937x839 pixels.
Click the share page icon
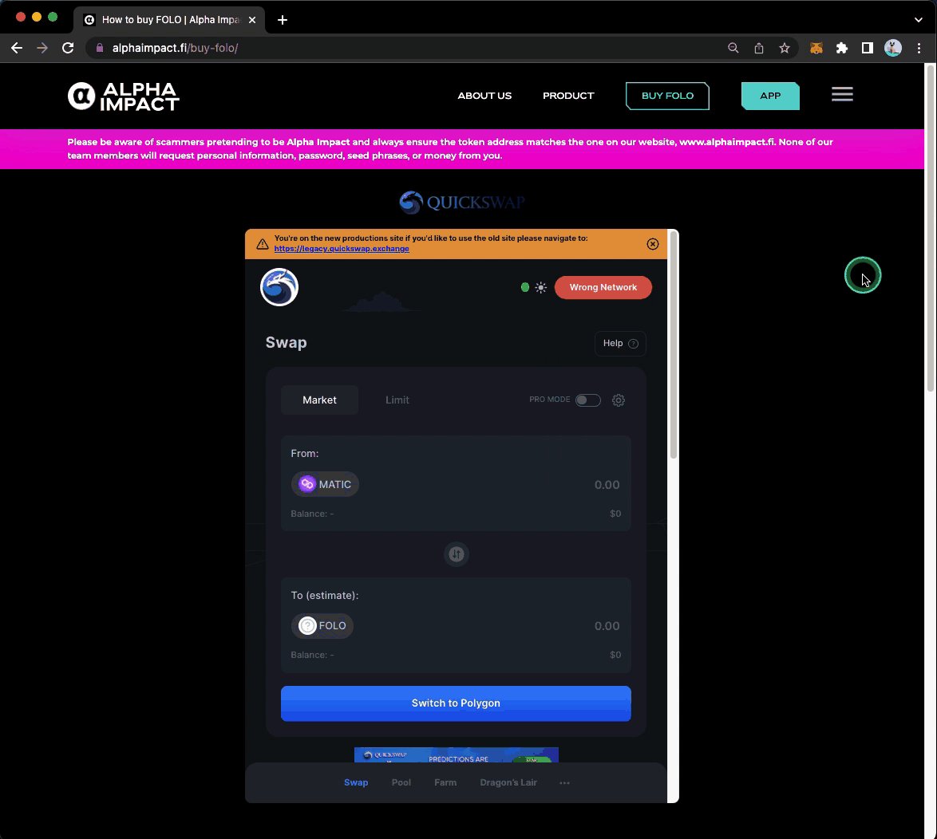pyautogui.click(x=759, y=49)
